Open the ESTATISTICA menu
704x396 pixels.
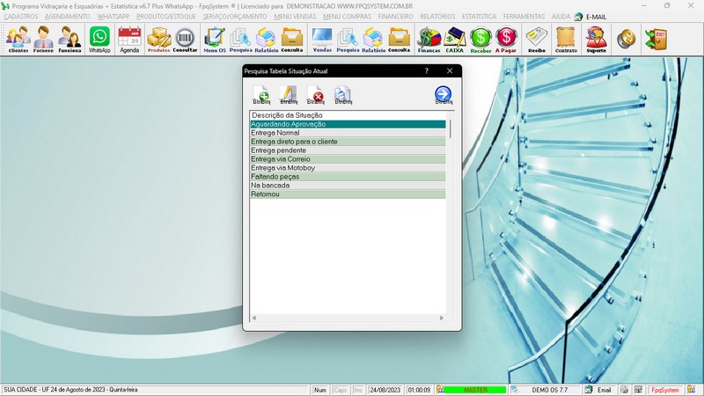(x=479, y=17)
